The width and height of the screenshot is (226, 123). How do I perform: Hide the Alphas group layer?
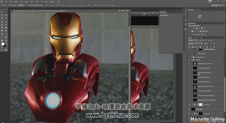click(x=189, y=60)
